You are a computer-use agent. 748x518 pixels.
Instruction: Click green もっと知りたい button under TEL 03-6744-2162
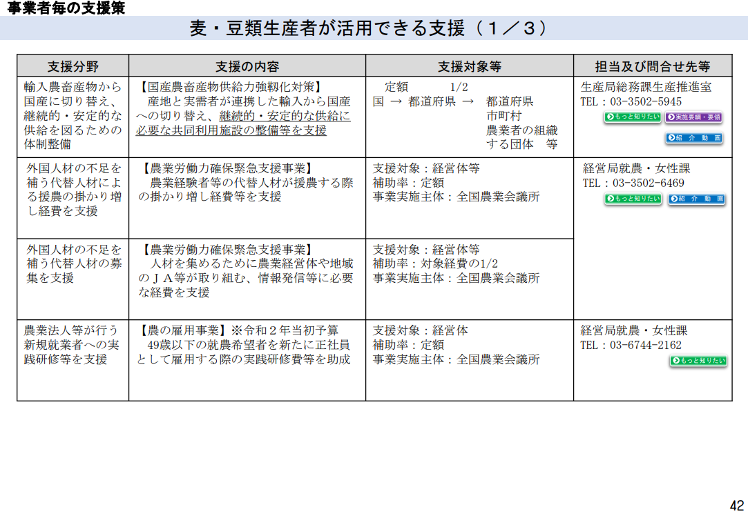point(699,361)
